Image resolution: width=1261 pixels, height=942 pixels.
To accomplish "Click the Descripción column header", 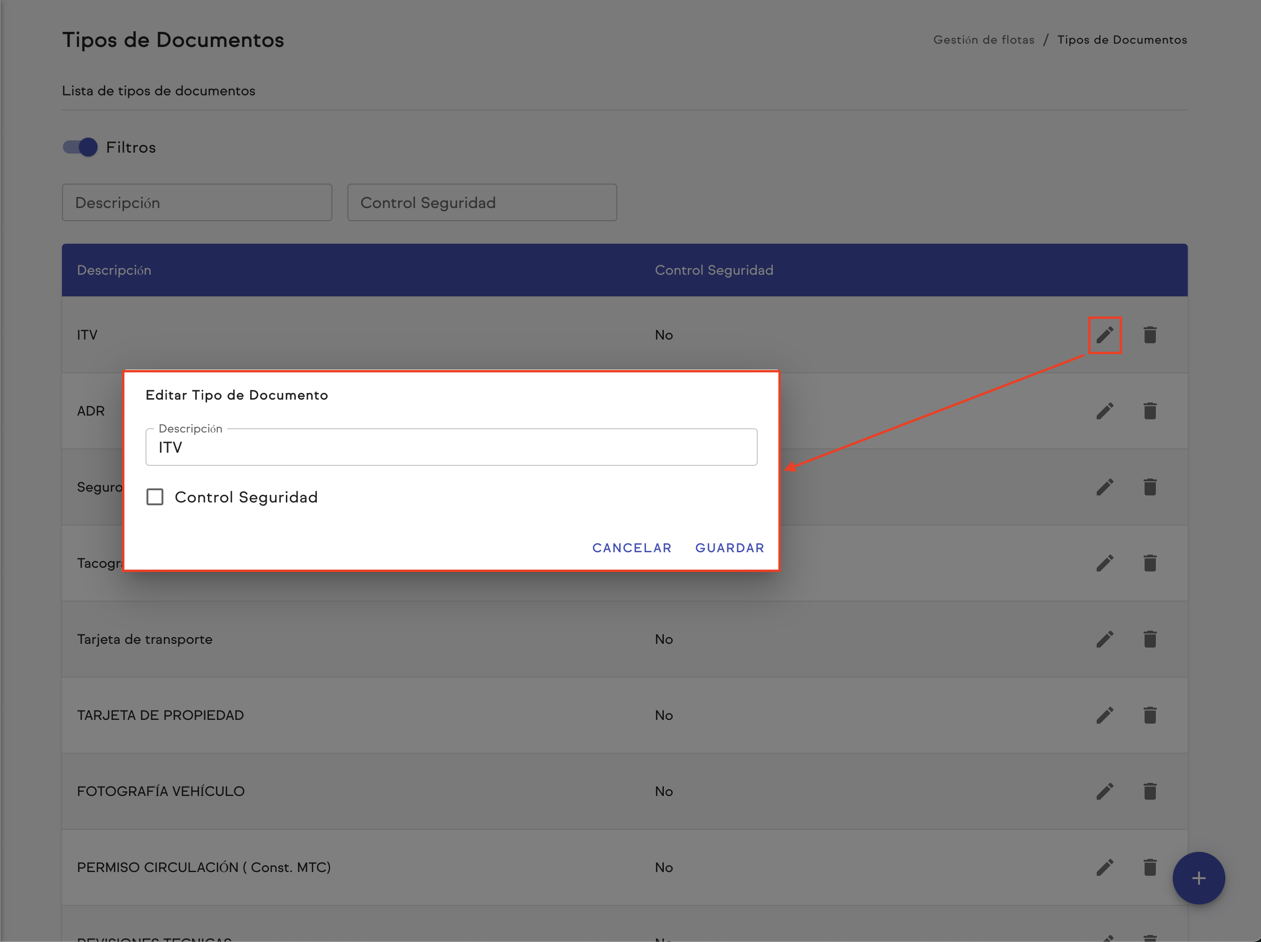I will (114, 270).
